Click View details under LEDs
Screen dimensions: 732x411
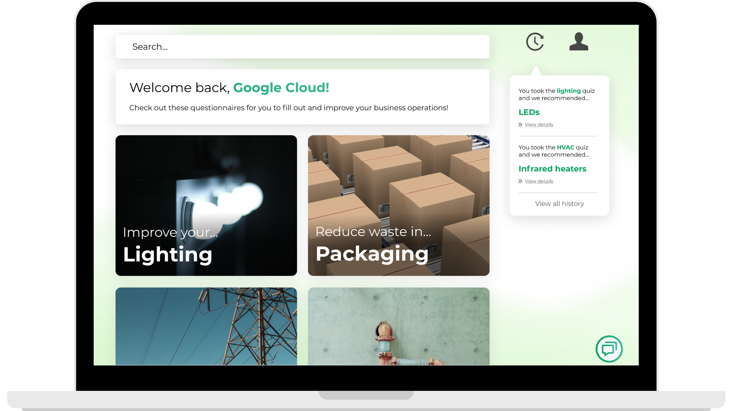[539, 125]
